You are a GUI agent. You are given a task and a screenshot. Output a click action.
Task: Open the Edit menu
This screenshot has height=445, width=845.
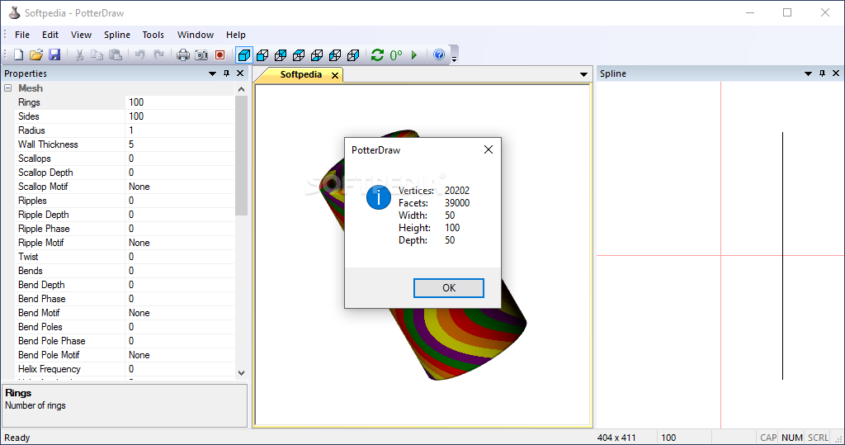pos(50,35)
